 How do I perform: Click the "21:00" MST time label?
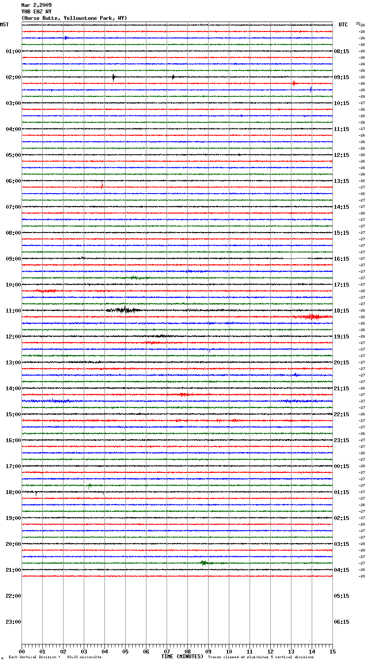click(x=13, y=570)
